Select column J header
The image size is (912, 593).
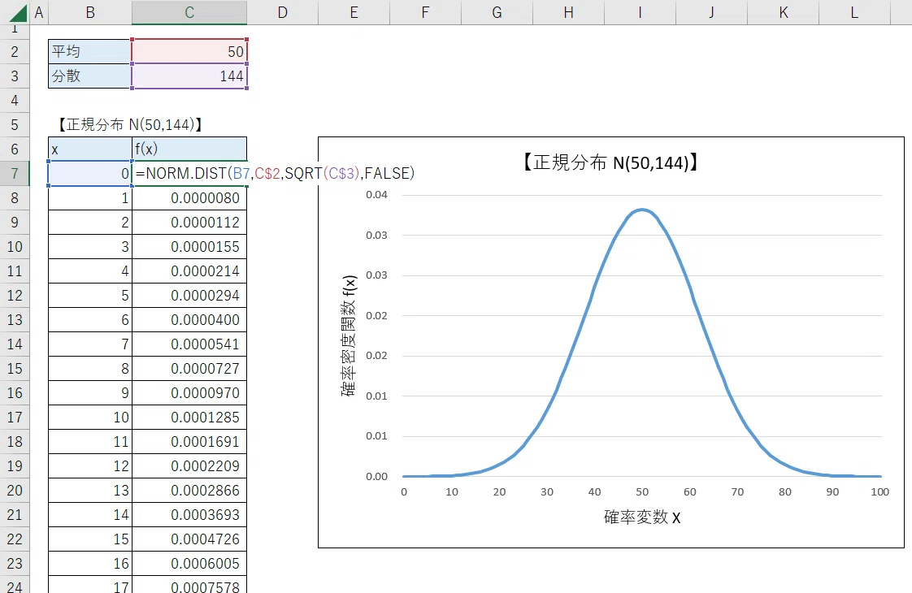pyautogui.click(x=711, y=12)
